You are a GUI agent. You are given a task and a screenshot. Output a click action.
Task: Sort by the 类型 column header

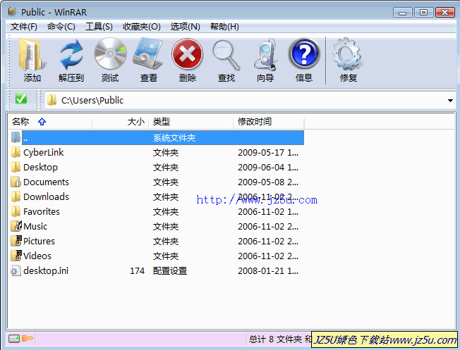click(x=191, y=121)
